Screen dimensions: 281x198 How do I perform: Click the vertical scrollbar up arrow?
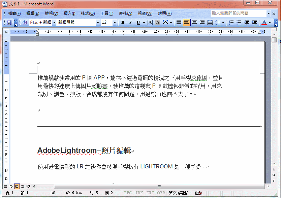click(274, 34)
